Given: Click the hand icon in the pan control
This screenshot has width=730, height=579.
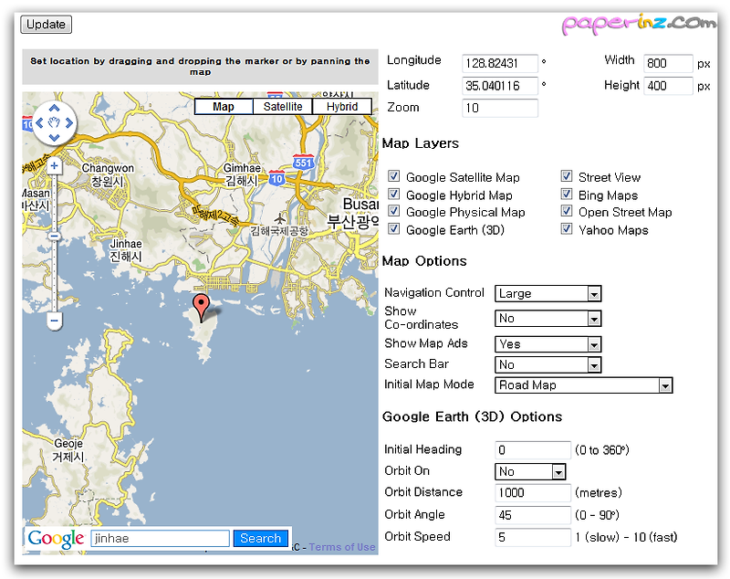Looking at the screenshot, I should 55,122.
